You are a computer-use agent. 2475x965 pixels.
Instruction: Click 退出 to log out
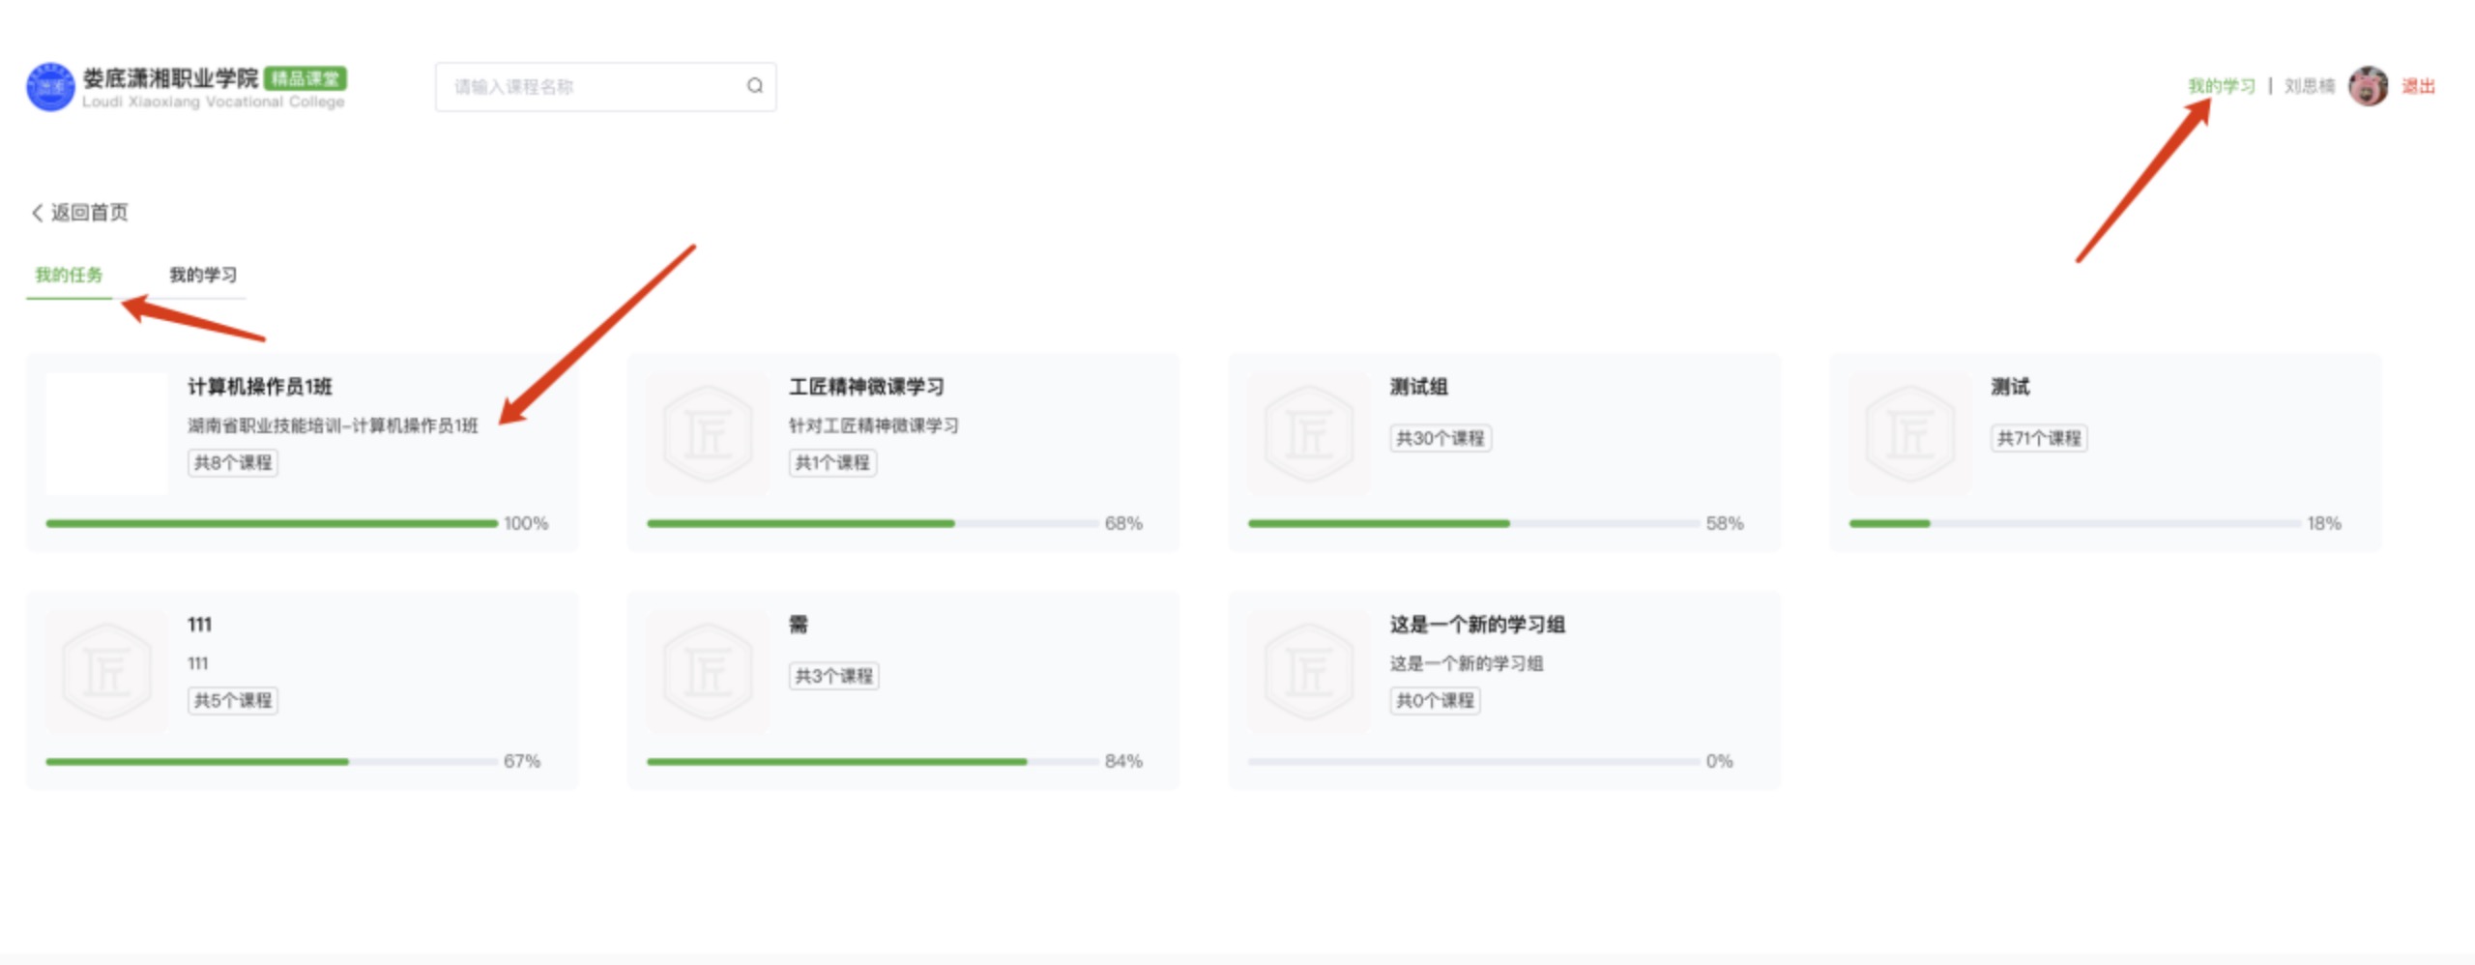[x=2419, y=87]
